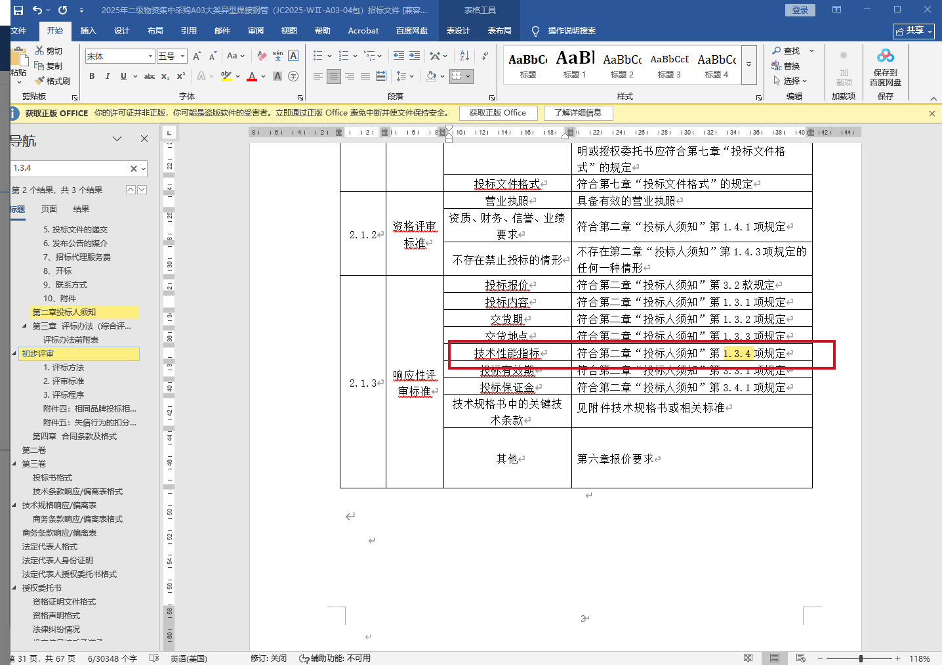Decrease font size with the shrink font icon

[213, 56]
